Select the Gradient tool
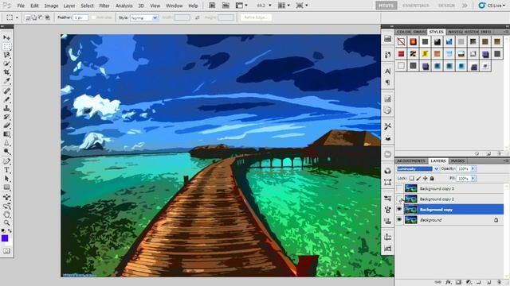Viewport: 510px width, 286px height. (x=6, y=134)
